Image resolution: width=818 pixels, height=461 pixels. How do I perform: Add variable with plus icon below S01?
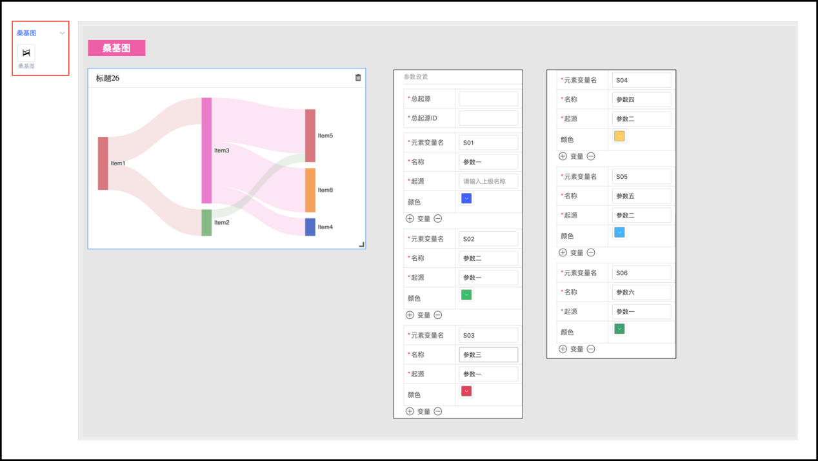[x=410, y=219]
